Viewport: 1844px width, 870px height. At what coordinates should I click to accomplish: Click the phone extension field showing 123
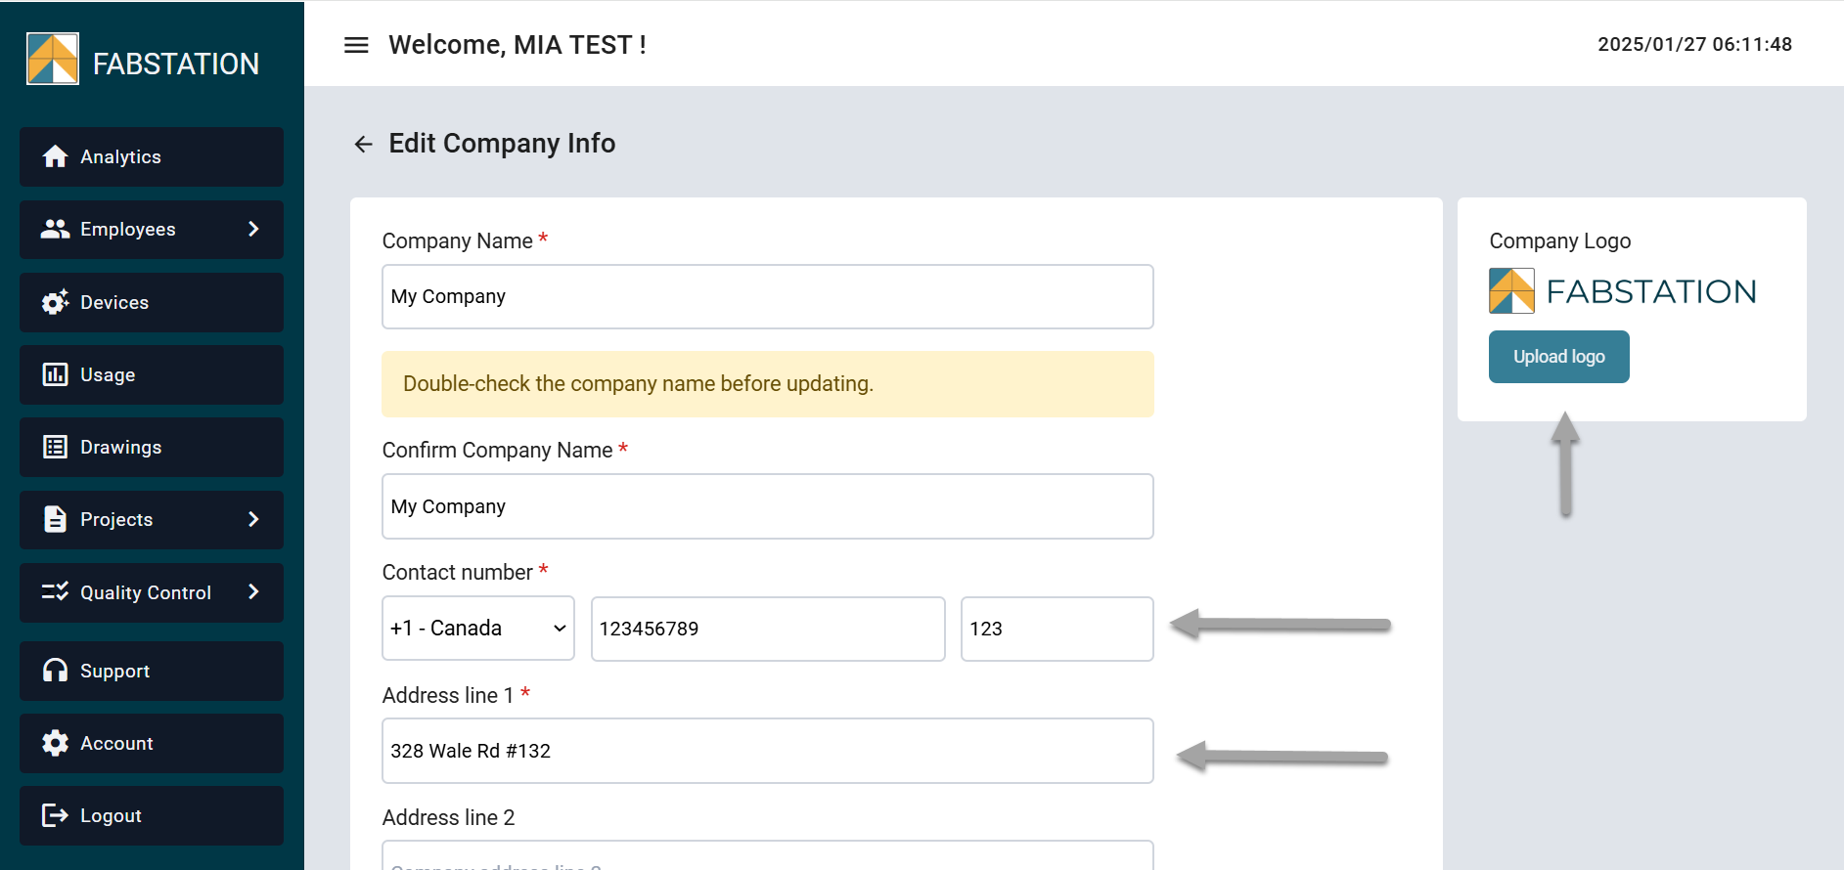click(1057, 629)
